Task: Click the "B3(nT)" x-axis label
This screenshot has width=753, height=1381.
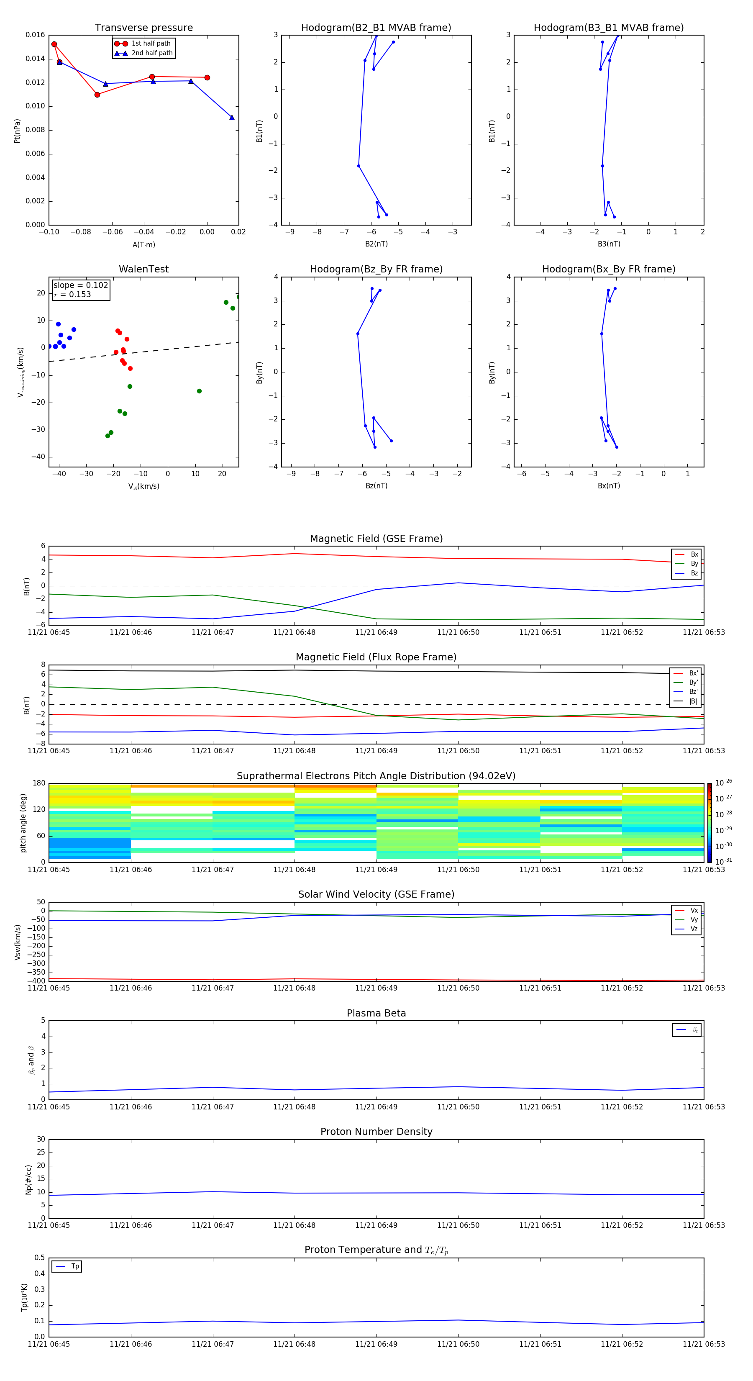Action: (609, 244)
